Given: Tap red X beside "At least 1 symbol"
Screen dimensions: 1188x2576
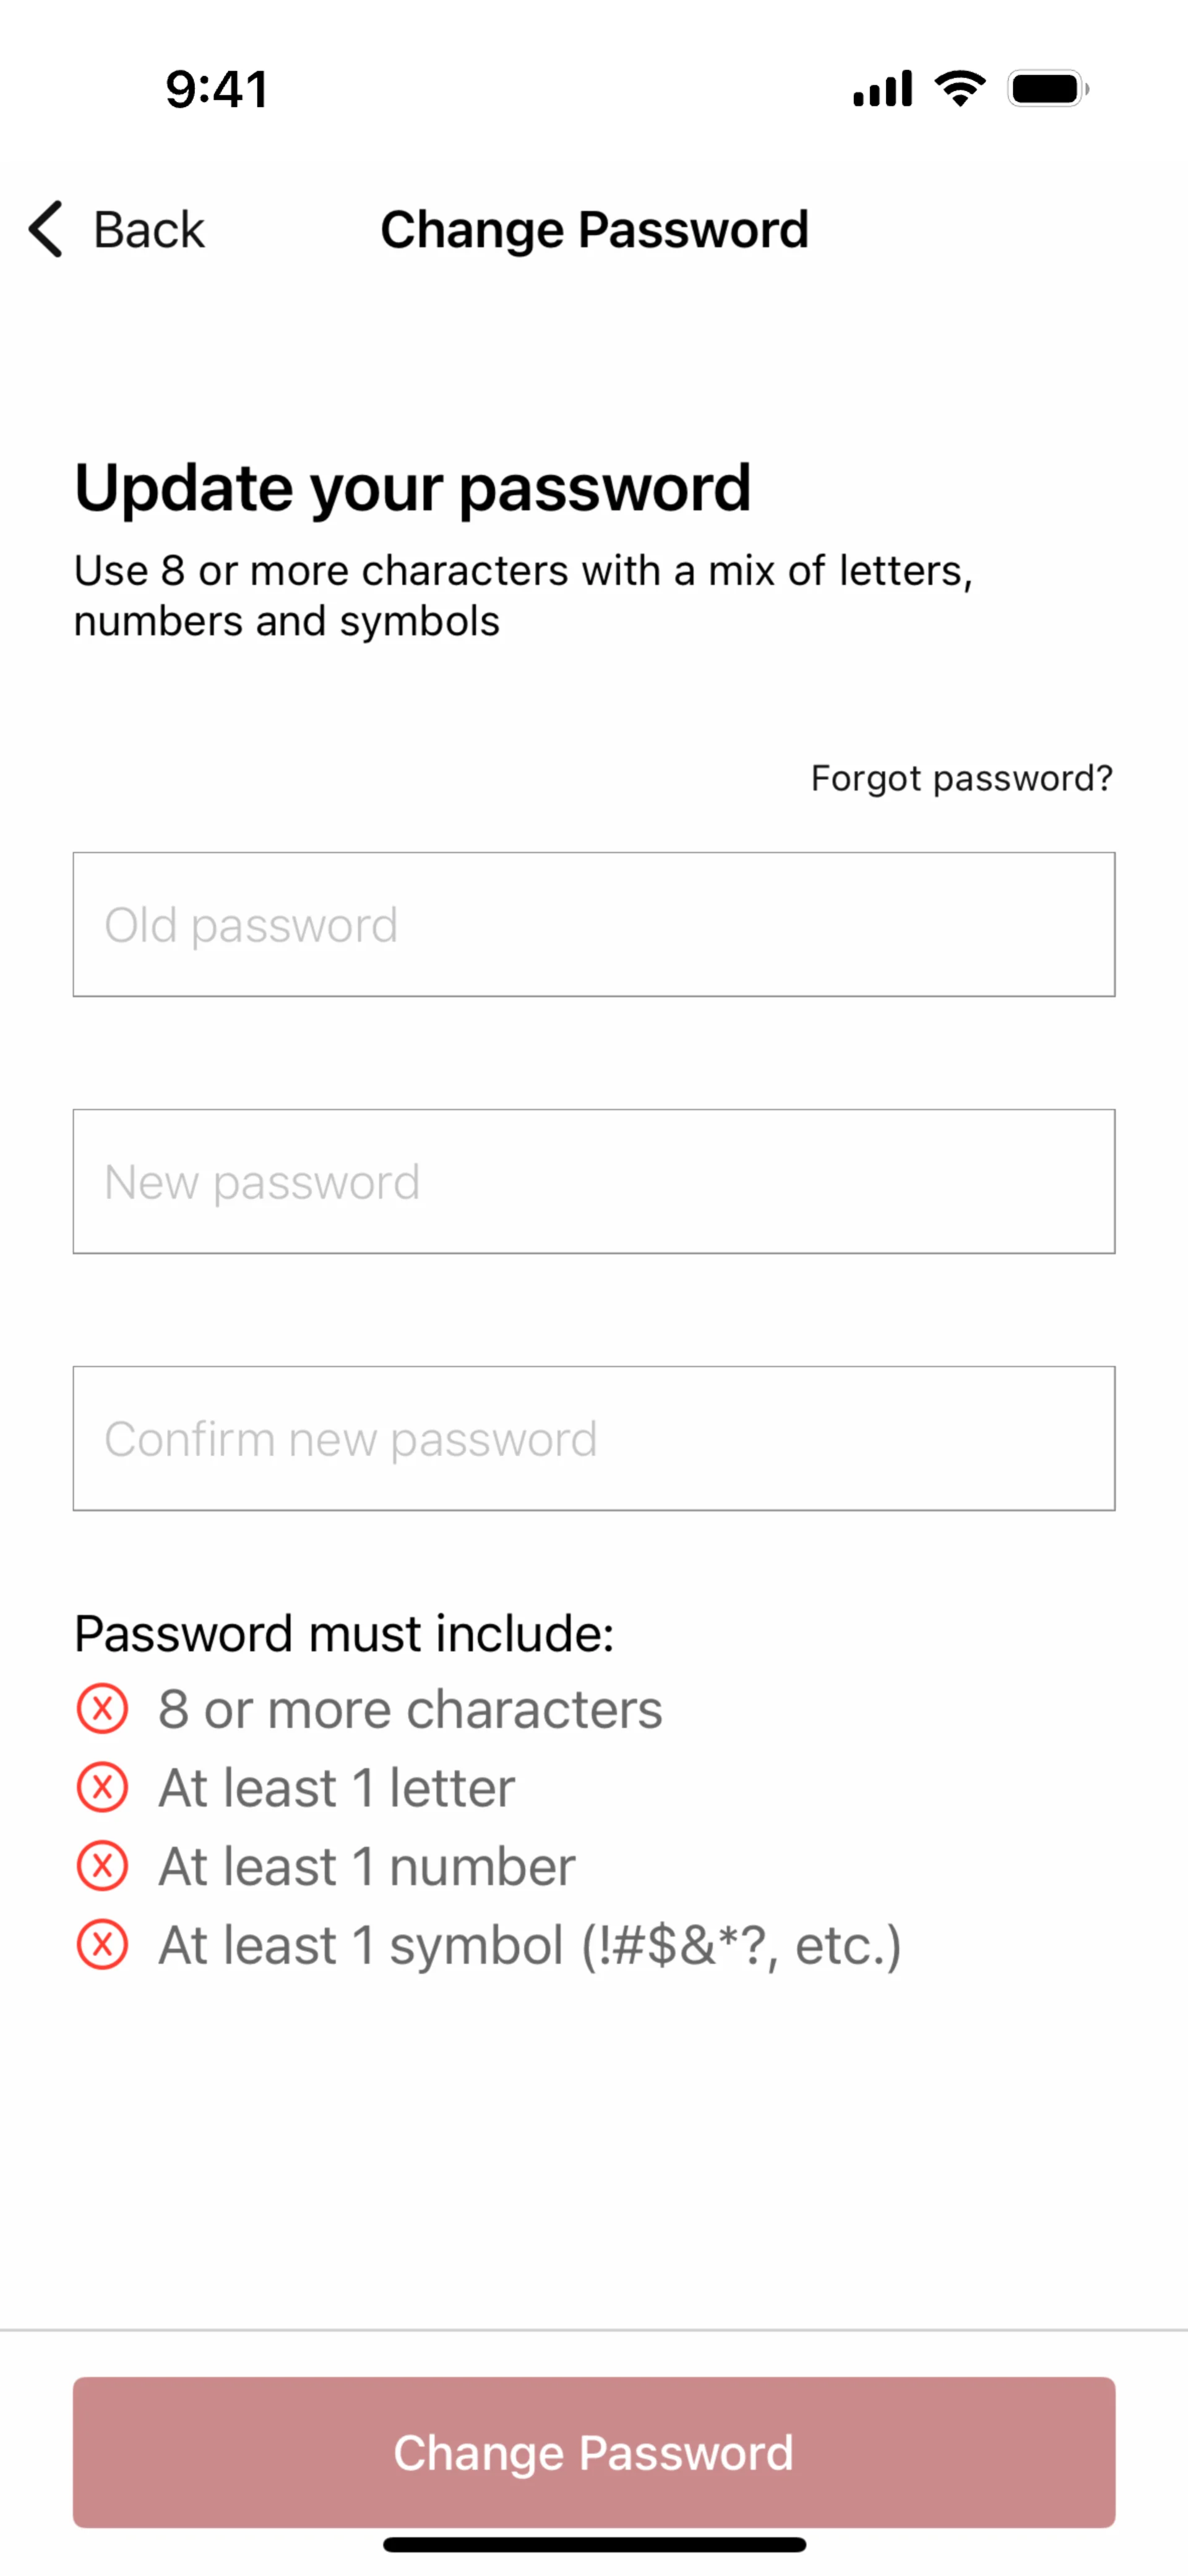Looking at the screenshot, I should (x=102, y=1945).
